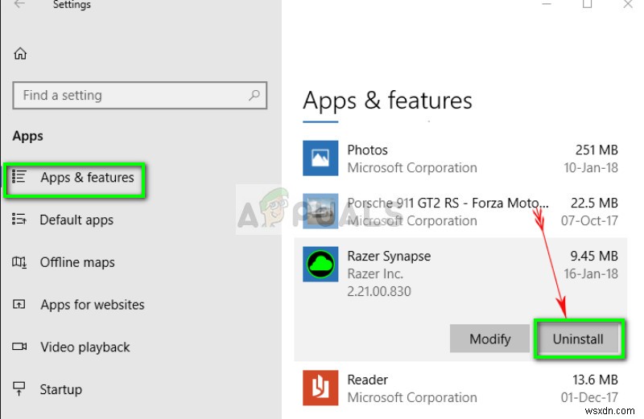Minimize the Settings window

point(547,4)
